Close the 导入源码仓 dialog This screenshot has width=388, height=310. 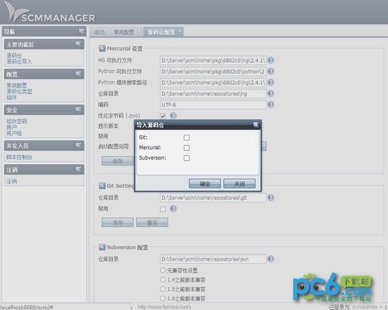[x=256, y=125]
